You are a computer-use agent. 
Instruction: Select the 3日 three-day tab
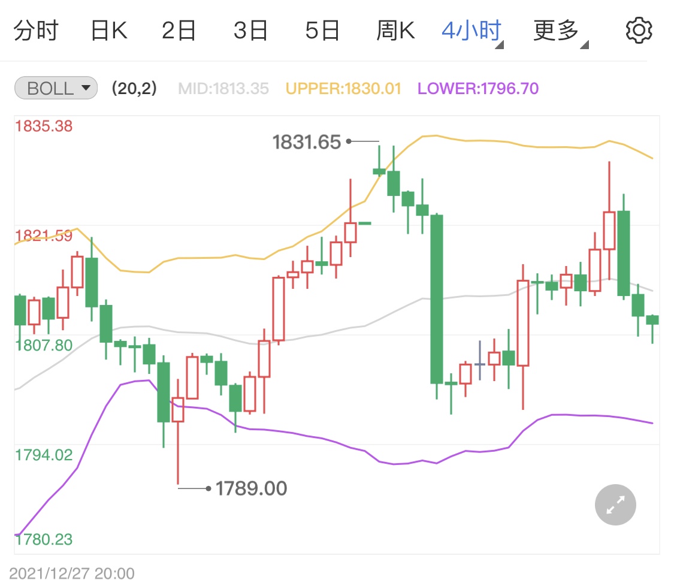(x=250, y=31)
